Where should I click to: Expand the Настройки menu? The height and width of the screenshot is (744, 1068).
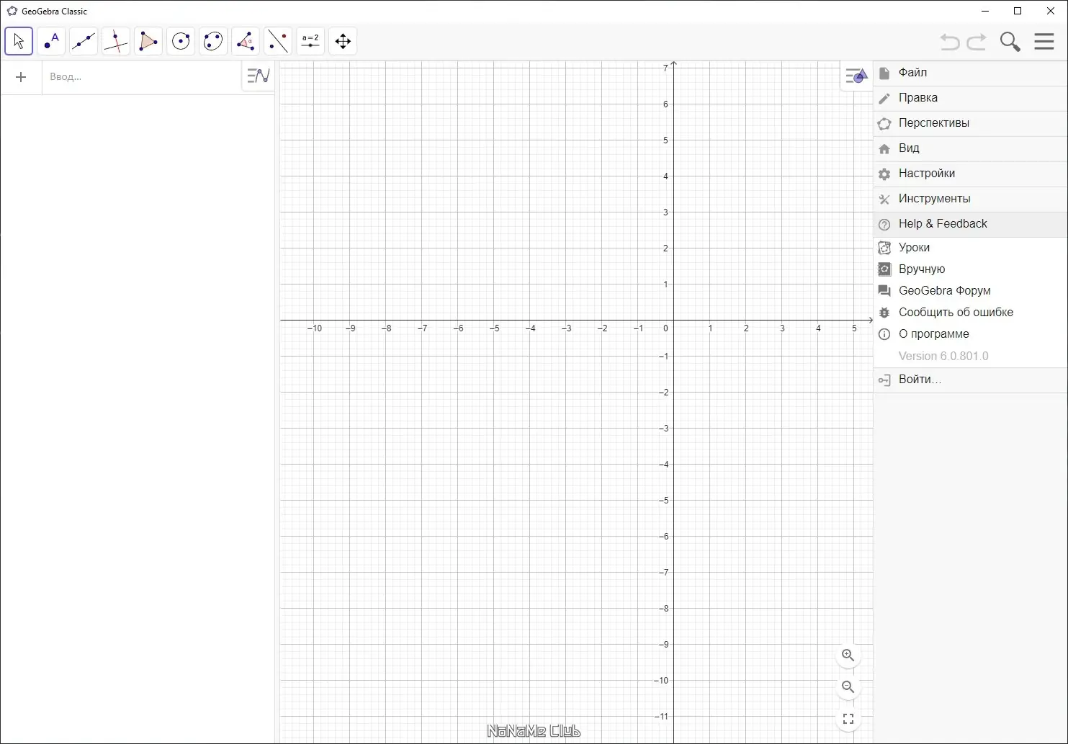971,174
